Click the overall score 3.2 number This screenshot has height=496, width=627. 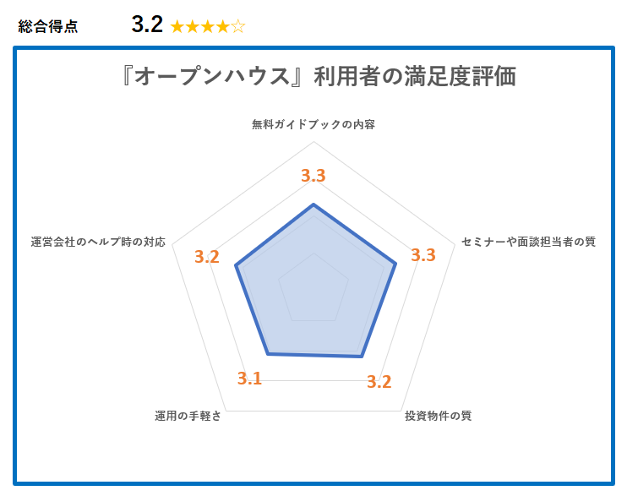[x=147, y=25]
